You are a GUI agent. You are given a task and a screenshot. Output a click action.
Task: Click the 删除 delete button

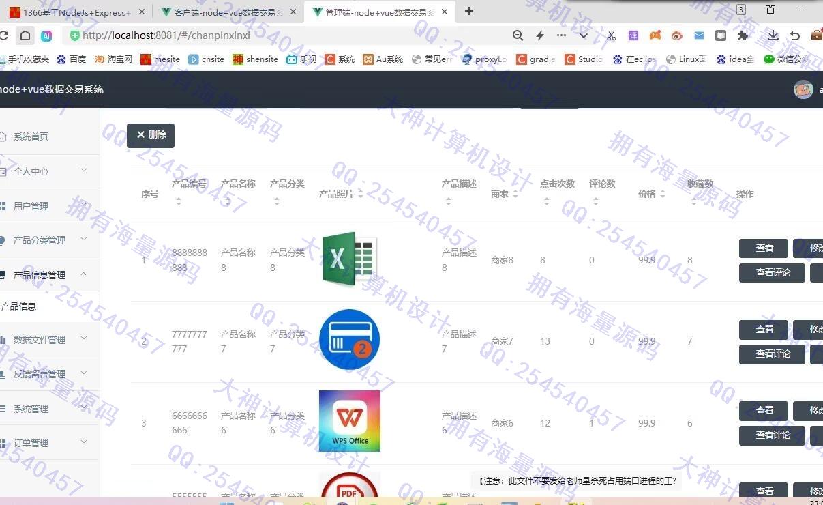click(151, 135)
